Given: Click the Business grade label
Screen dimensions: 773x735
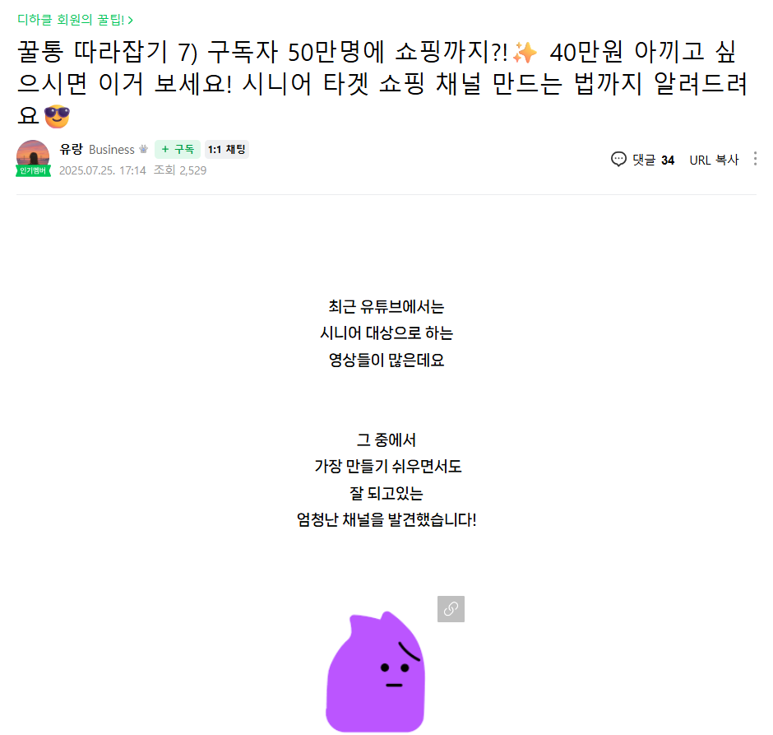Looking at the screenshot, I should pos(111,150).
